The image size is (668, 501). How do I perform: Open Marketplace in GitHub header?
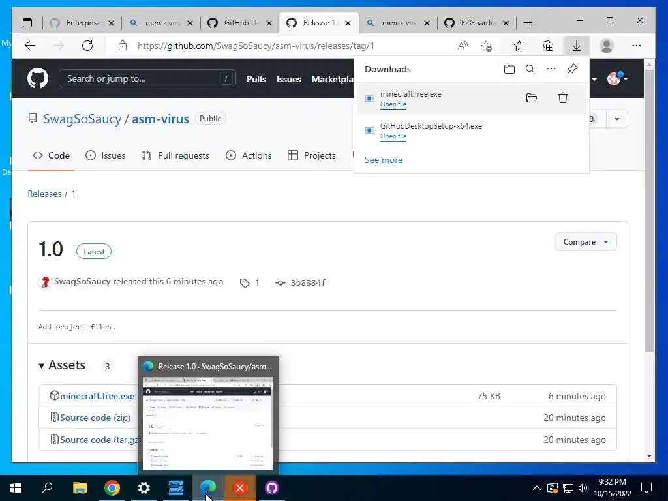pos(333,79)
